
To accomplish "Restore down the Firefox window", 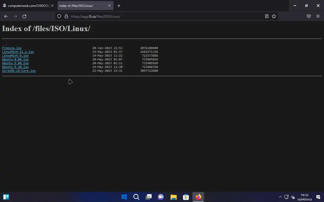I will coord(307,6).
